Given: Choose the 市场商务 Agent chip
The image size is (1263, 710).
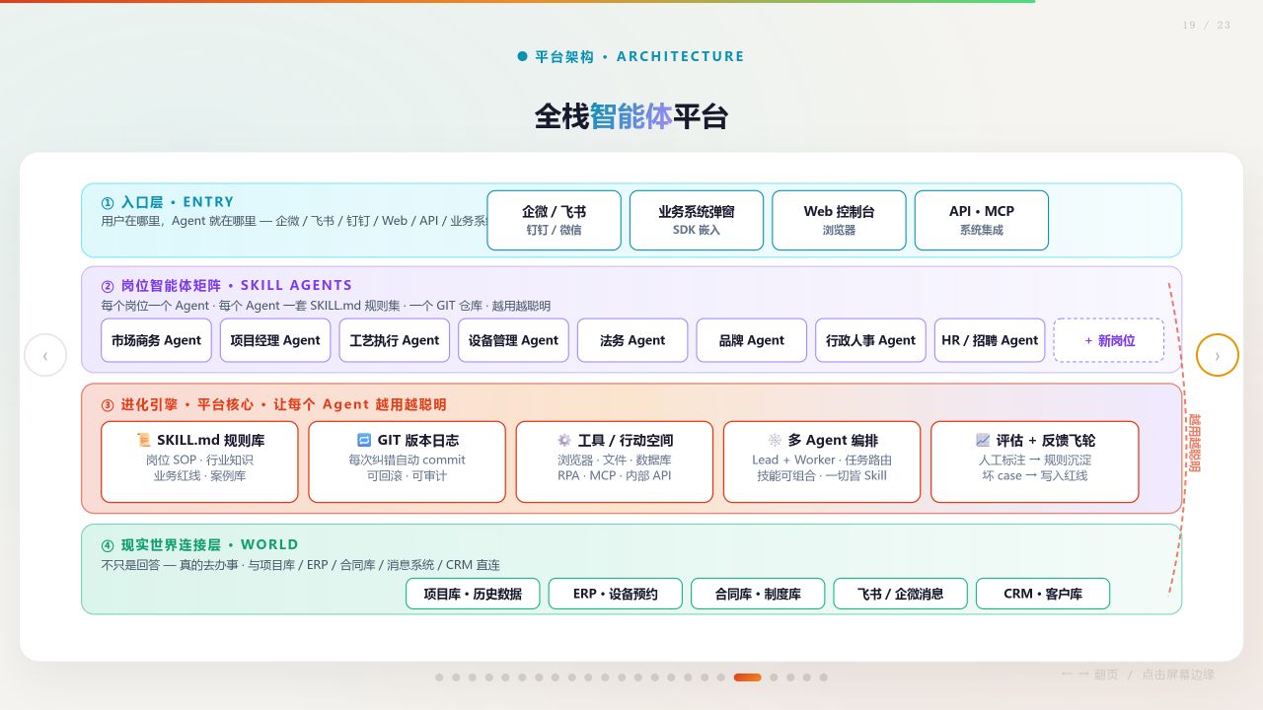Looking at the screenshot, I should (156, 340).
